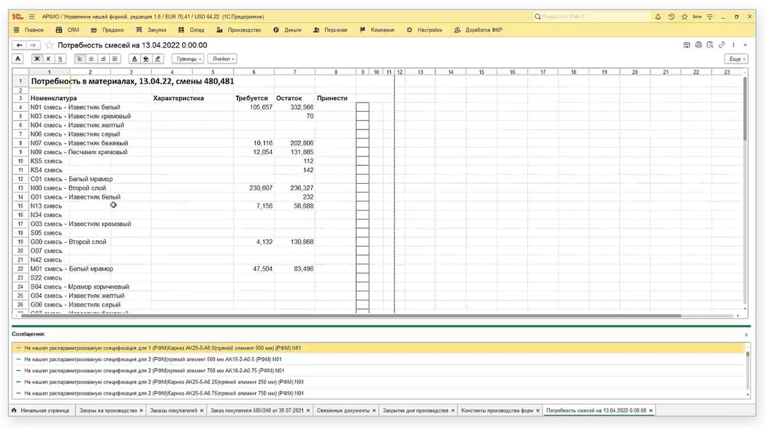Expand the Ячейки dropdown

click(222, 59)
